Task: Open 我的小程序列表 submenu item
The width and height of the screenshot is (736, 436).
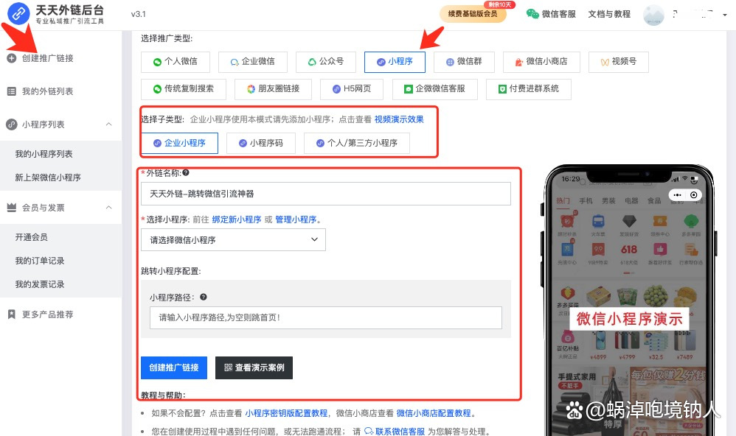Action: [x=44, y=154]
